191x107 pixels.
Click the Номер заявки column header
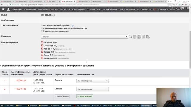tap(5, 73)
